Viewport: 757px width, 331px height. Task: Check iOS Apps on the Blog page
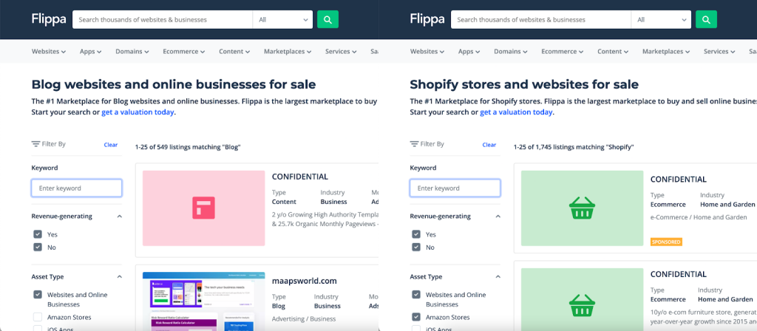(x=38, y=329)
